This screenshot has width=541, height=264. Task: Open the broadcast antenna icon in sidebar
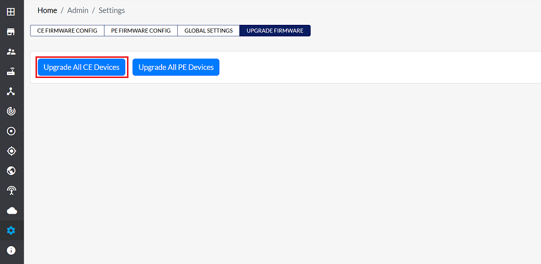coord(11,190)
